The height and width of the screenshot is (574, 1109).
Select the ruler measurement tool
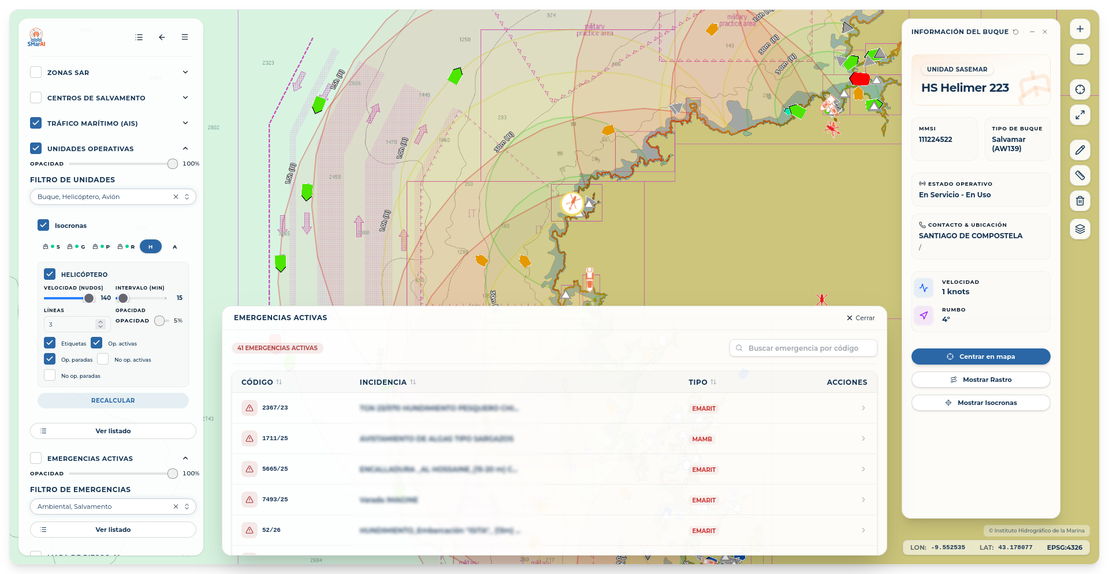point(1080,175)
